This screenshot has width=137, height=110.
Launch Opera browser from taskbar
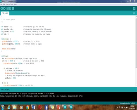point(40,107)
